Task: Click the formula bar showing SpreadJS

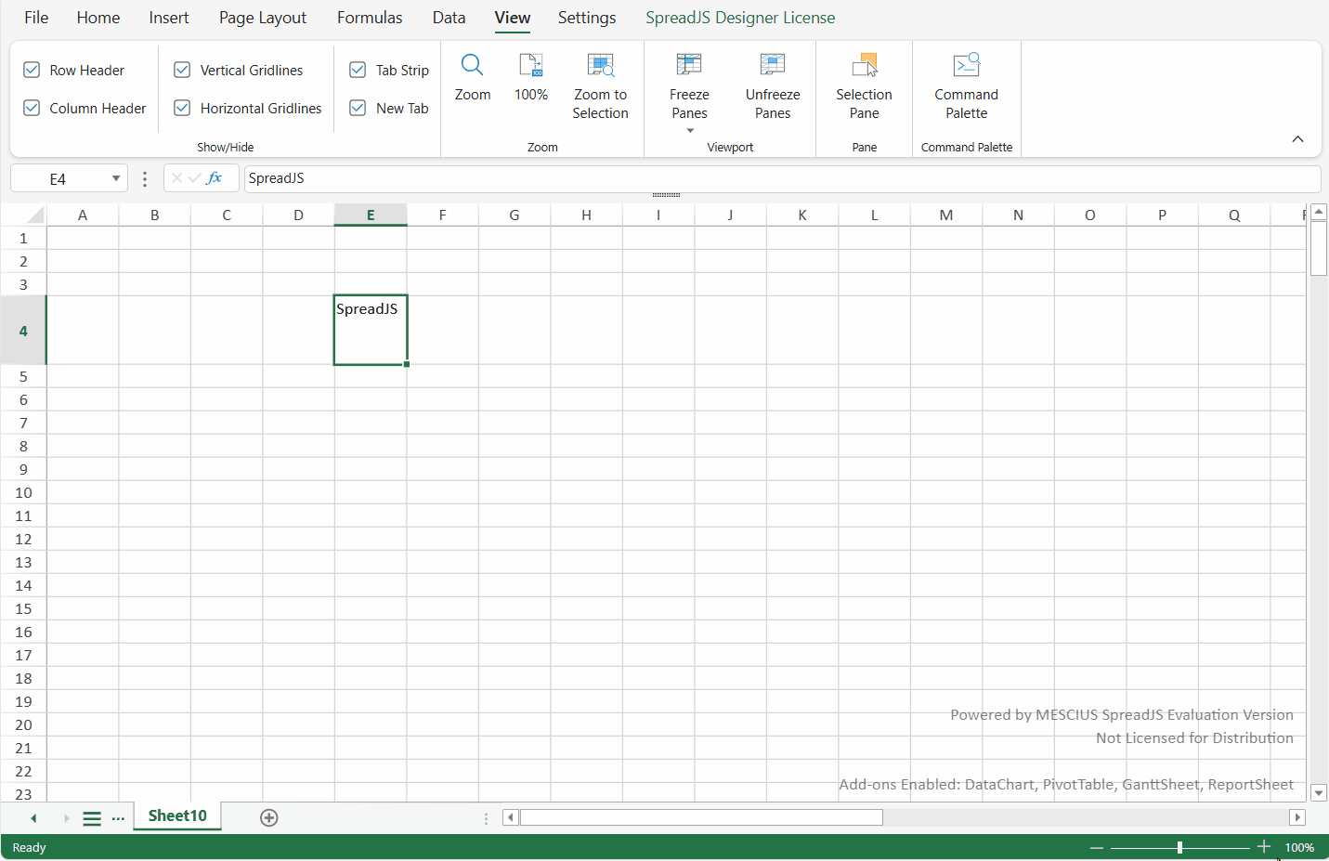Action: tap(782, 178)
